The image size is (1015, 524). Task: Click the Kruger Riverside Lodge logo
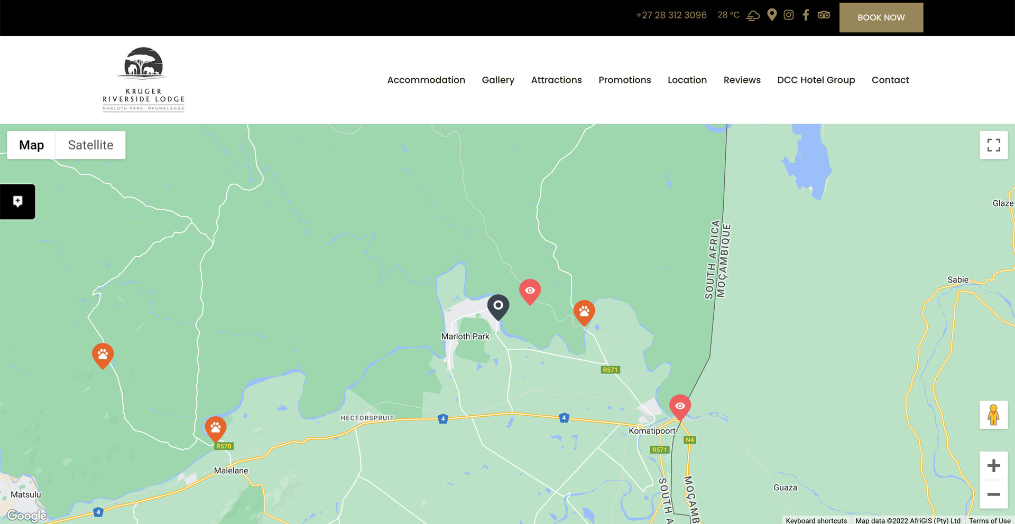143,79
